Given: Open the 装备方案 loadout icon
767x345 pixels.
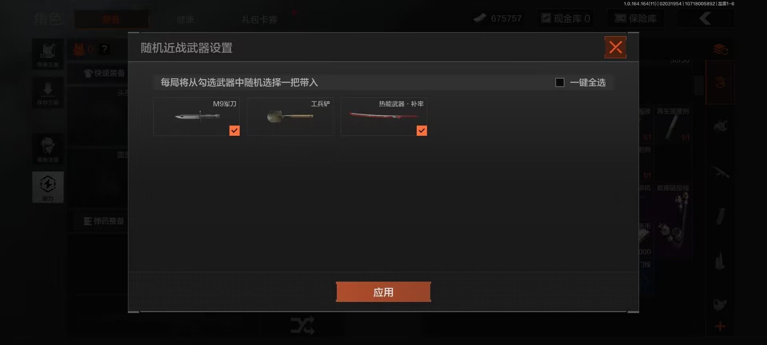Looking at the screenshot, I should (48, 54).
